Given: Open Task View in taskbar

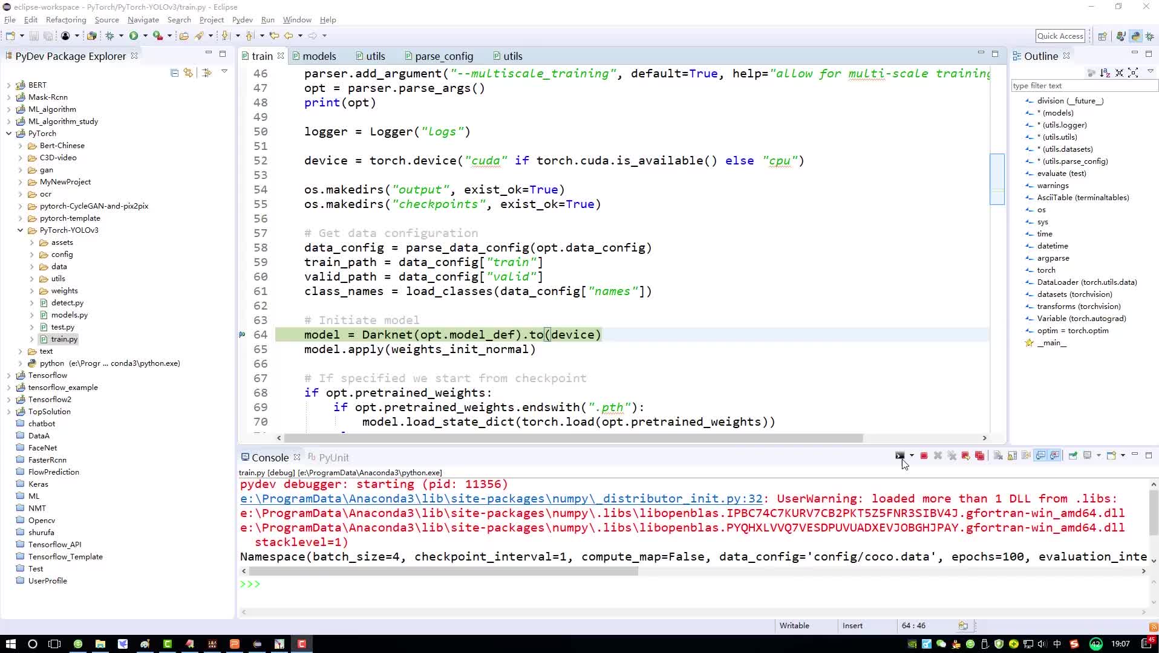Looking at the screenshot, I should click(x=54, y=644).
